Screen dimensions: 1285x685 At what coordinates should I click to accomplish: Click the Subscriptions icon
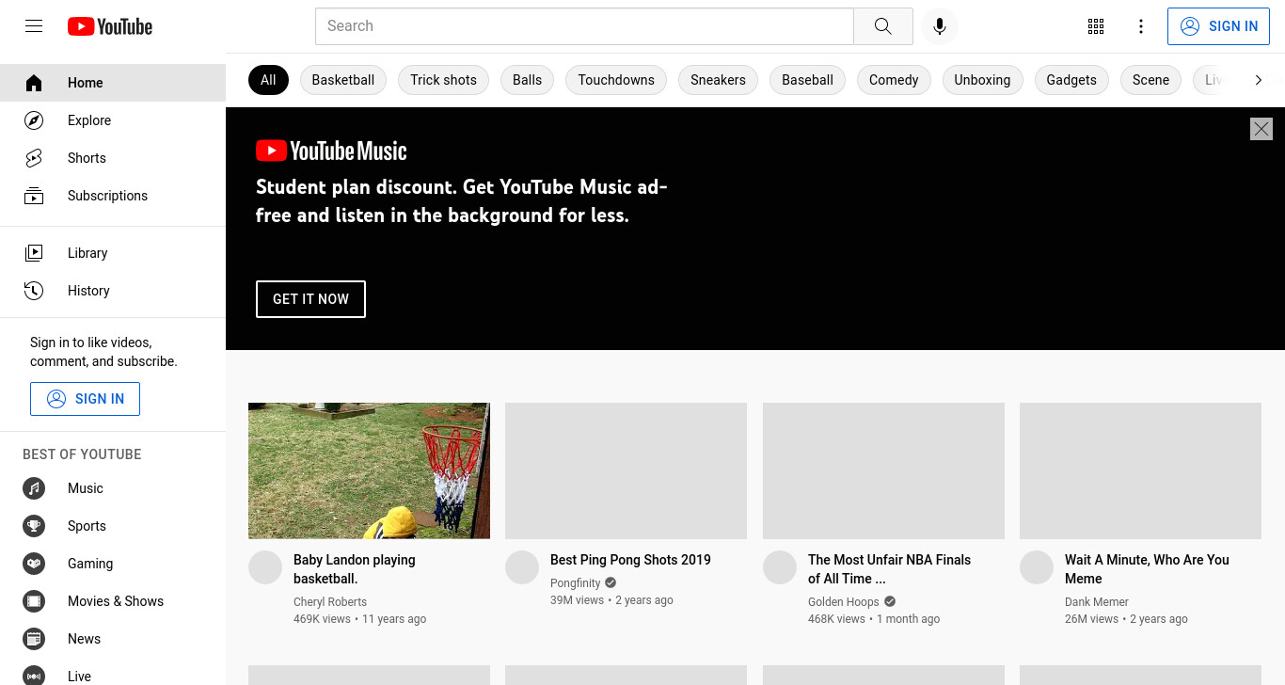[x=34, y=196]
